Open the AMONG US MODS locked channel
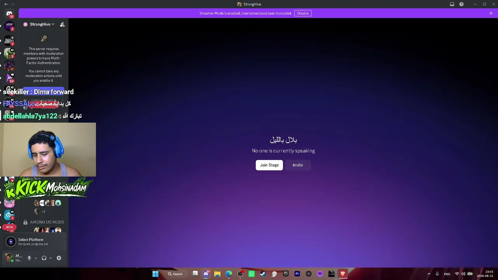 point(44,222)
